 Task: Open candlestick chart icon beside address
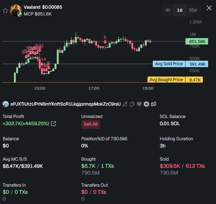click(x=154, y=104)
